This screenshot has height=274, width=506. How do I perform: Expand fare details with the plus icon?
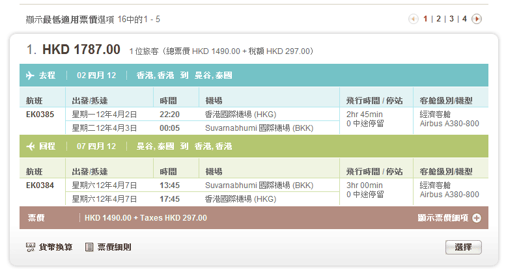(476, 218)
